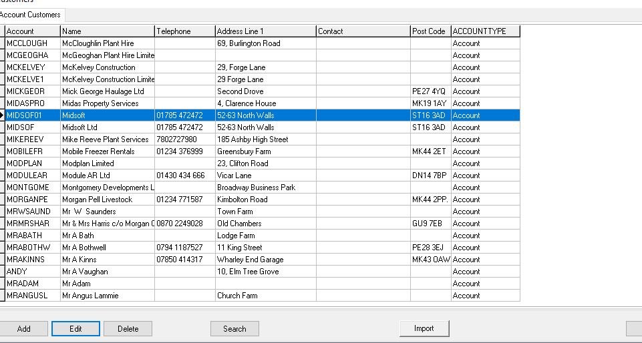Screen dimensions: 642x343
Task: Open the Search dialog button
Action: [234, 329]
